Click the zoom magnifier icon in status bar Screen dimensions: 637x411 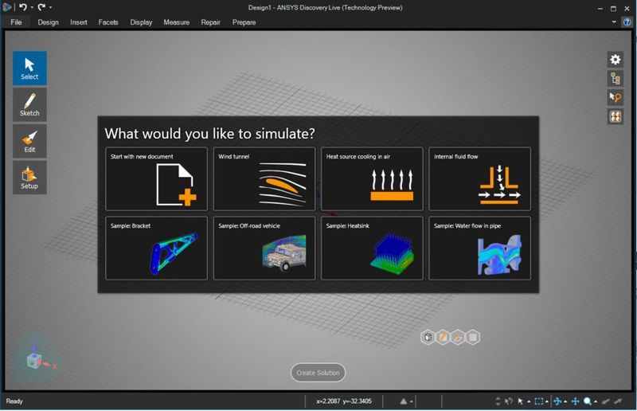[588, 401]
